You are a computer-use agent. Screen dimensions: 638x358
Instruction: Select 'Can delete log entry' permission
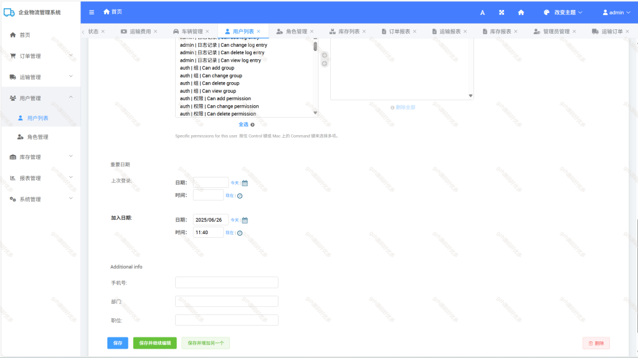pyautogui.click(x=222, y=53)
